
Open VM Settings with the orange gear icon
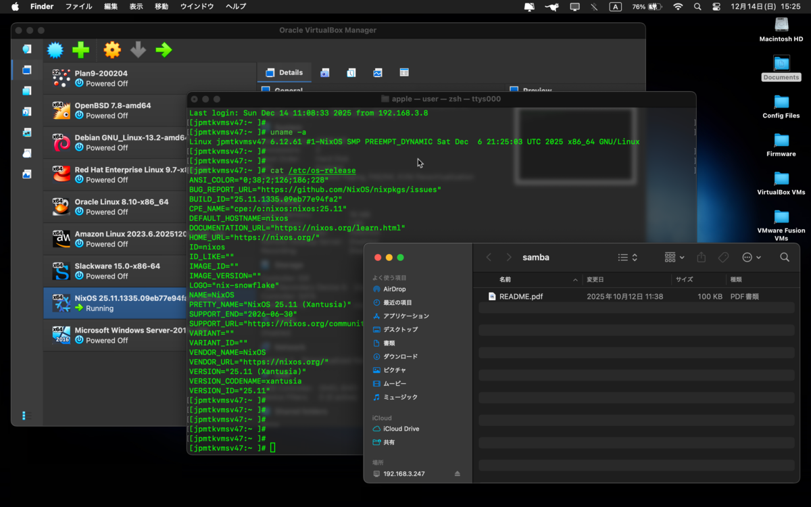[x=112, y=49]
